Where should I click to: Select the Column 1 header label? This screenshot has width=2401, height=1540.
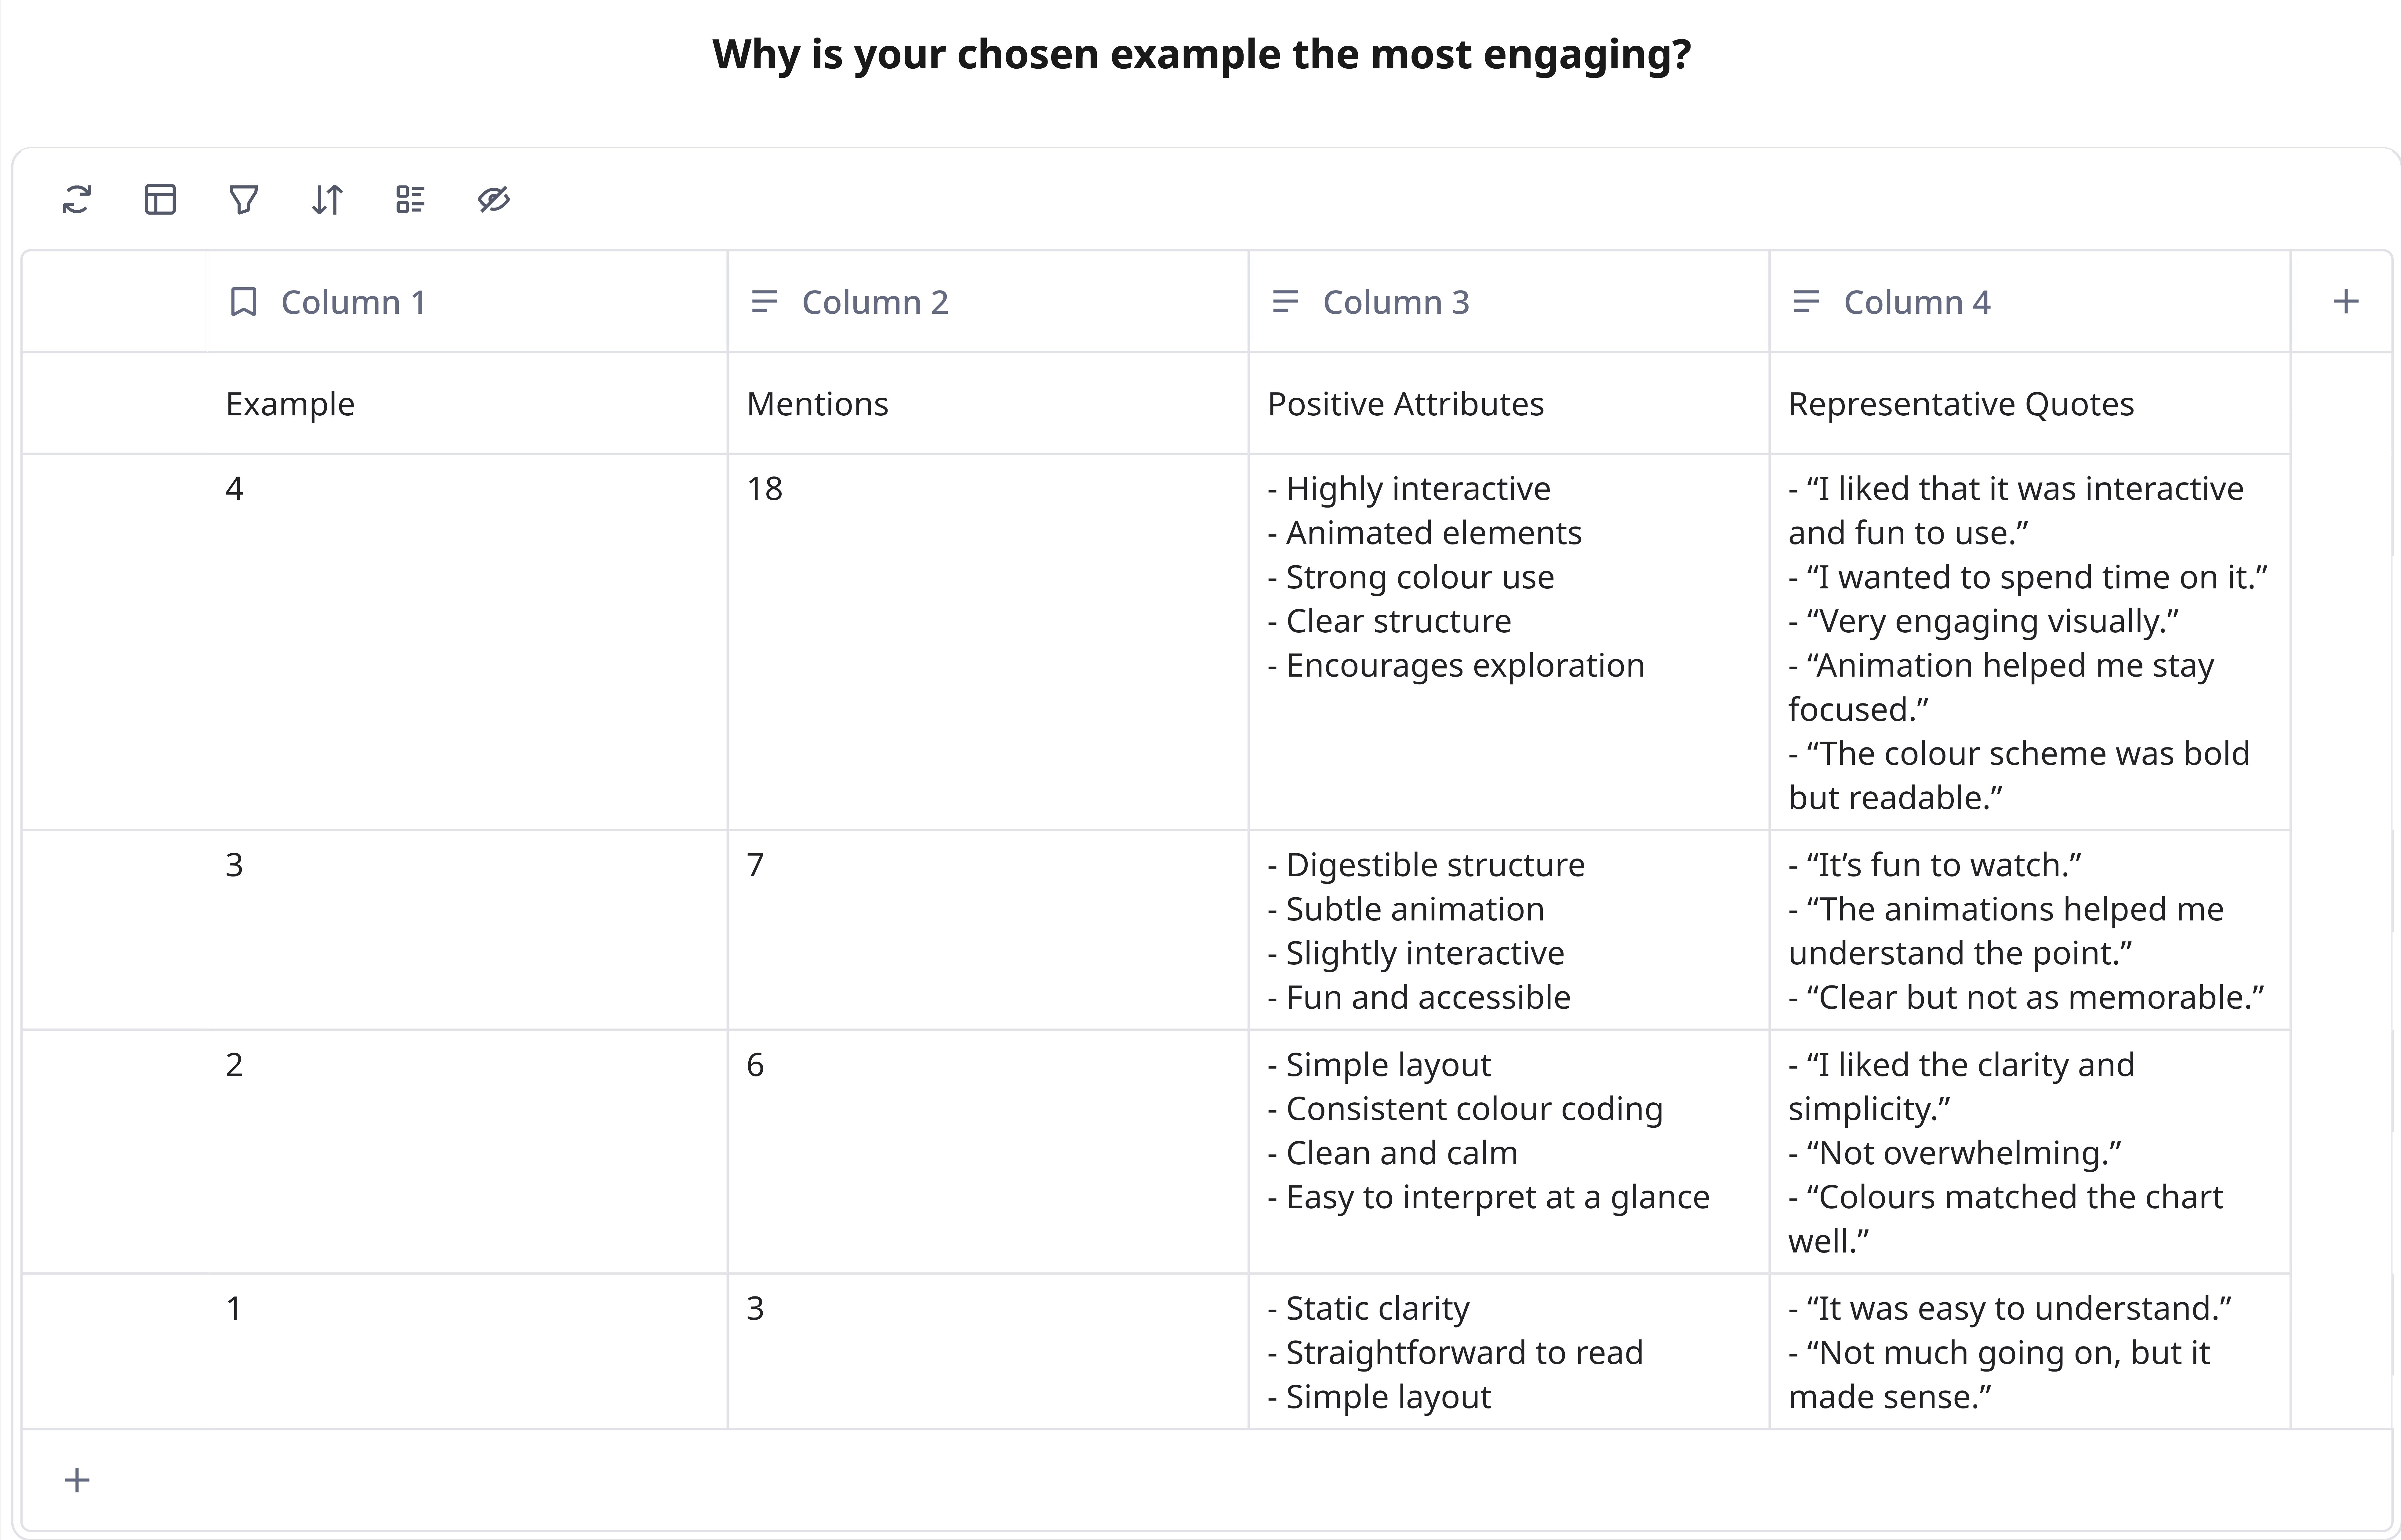coord(353,302)
